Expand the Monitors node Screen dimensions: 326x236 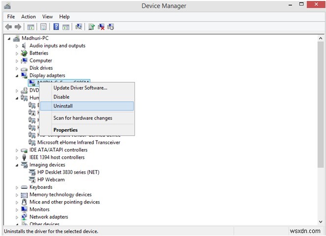[17, 210]
